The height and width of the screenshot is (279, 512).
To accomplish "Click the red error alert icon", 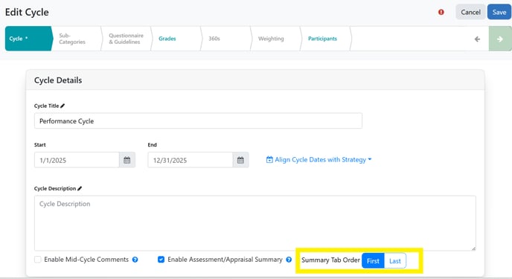I will tap(441, 12).
